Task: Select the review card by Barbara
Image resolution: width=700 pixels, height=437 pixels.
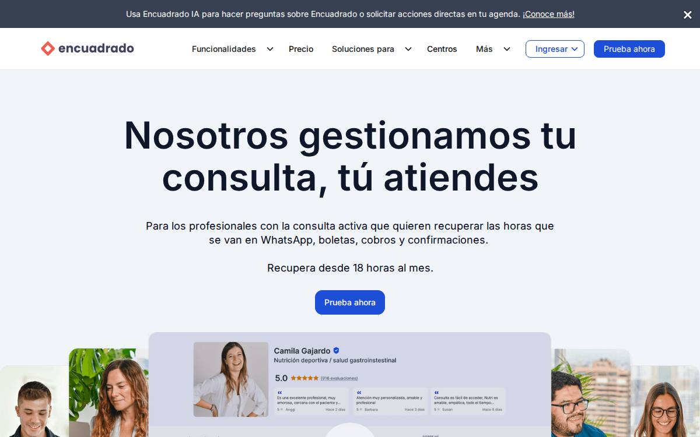Action: [x=390, y=401]
